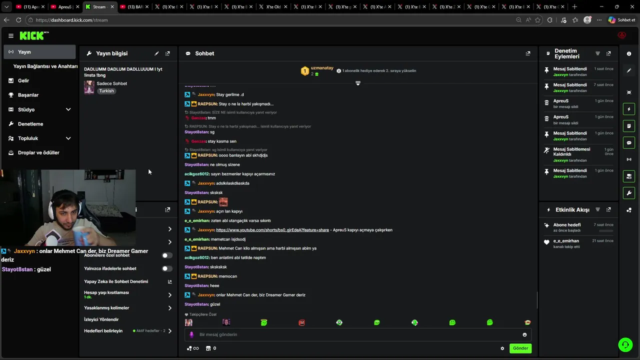Click the red avatar icon top right
640x360 pixels.
(622, 35)
